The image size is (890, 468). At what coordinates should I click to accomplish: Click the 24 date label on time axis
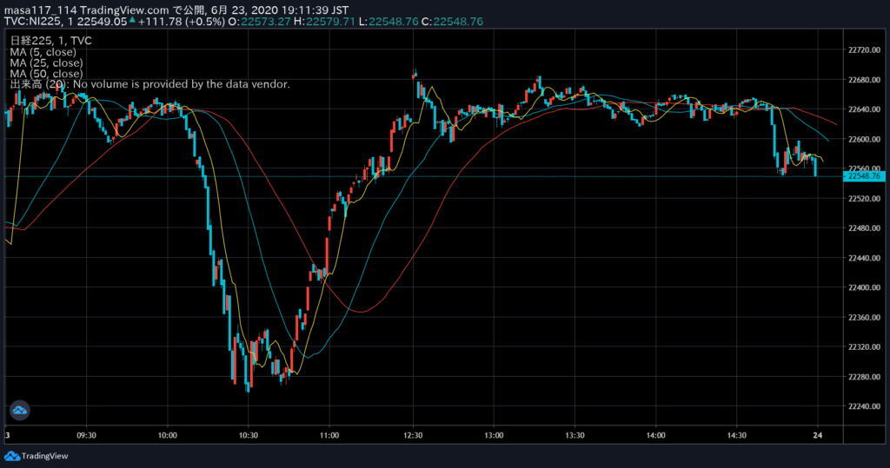coord(817,436)
